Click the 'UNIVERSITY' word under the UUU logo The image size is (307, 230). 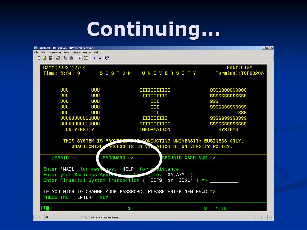[x=80, y=130]
